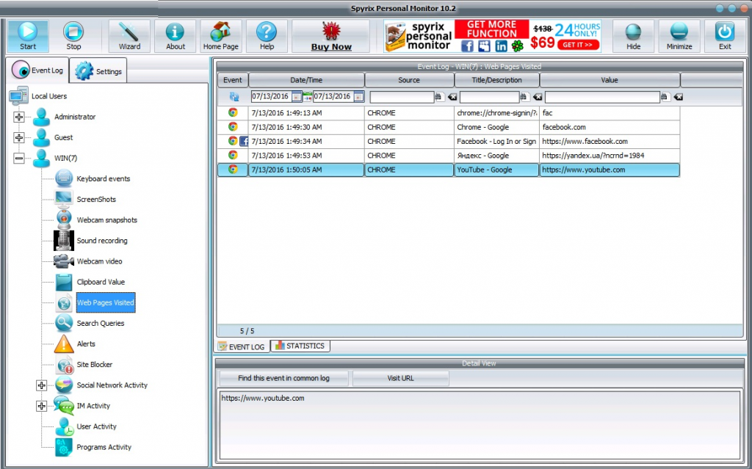Switch to the STATISTICS tab

(300, 346)
